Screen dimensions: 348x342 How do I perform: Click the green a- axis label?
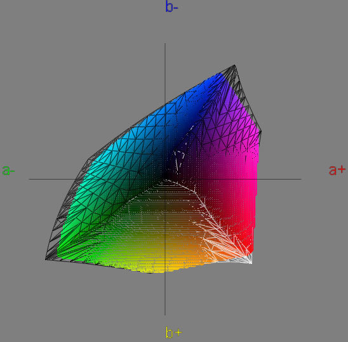point(8,170)
